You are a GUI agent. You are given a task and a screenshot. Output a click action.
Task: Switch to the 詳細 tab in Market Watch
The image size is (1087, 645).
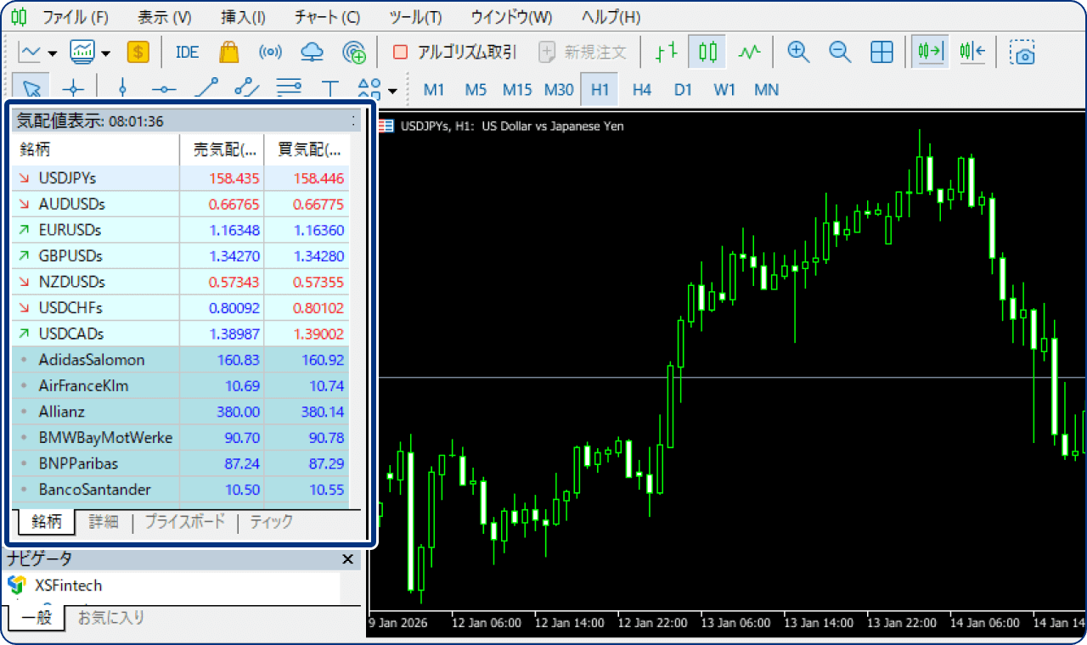(104, 521)
